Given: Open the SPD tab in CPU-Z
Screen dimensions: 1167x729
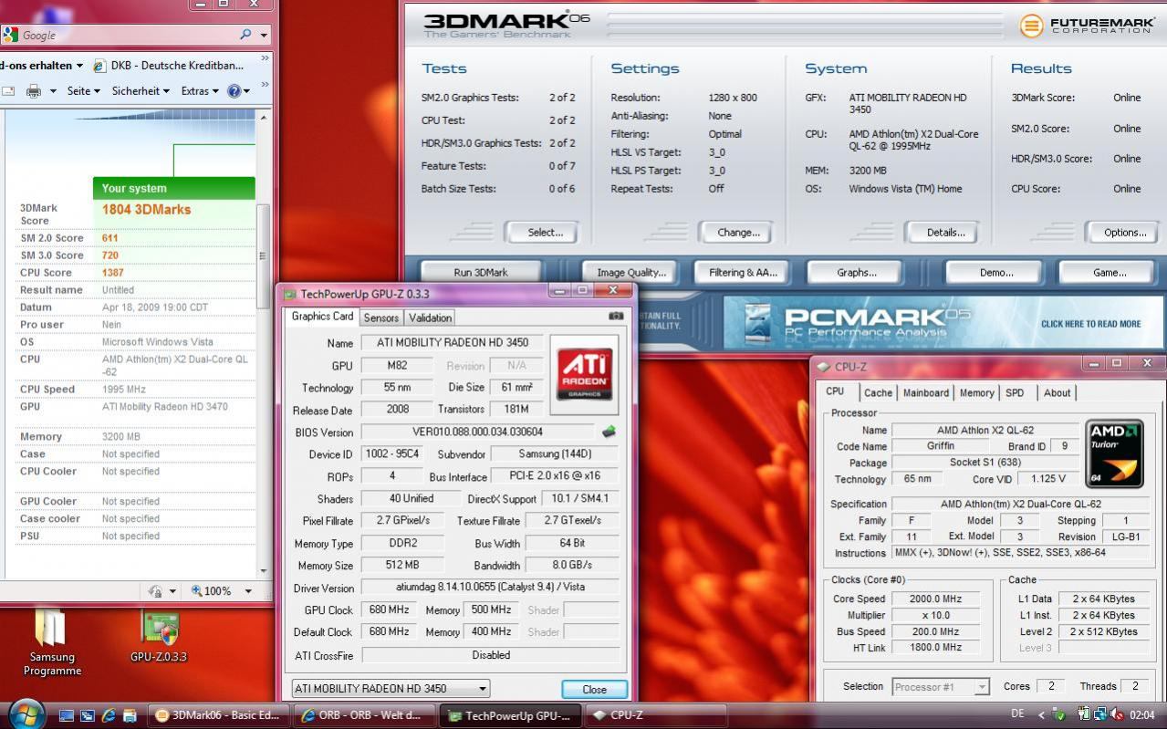Looking at the screenshot, I should (x=1015, y=392).
